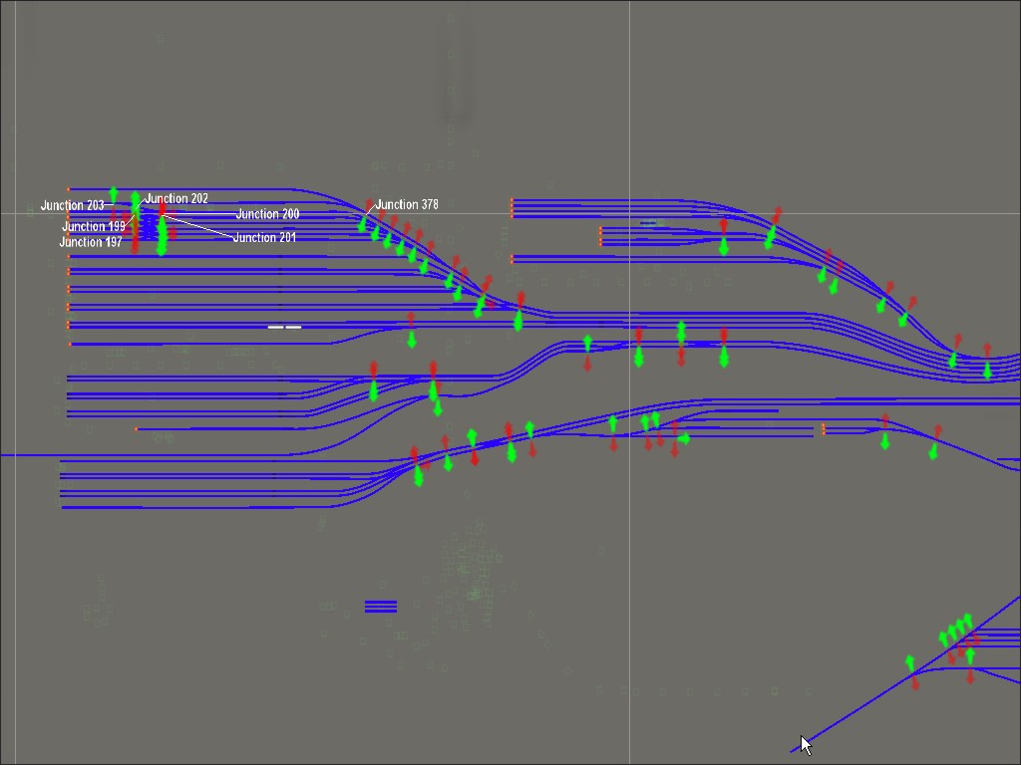Select the Junction 197 label
Screen dimensions: 1021x765
point(91,242)
